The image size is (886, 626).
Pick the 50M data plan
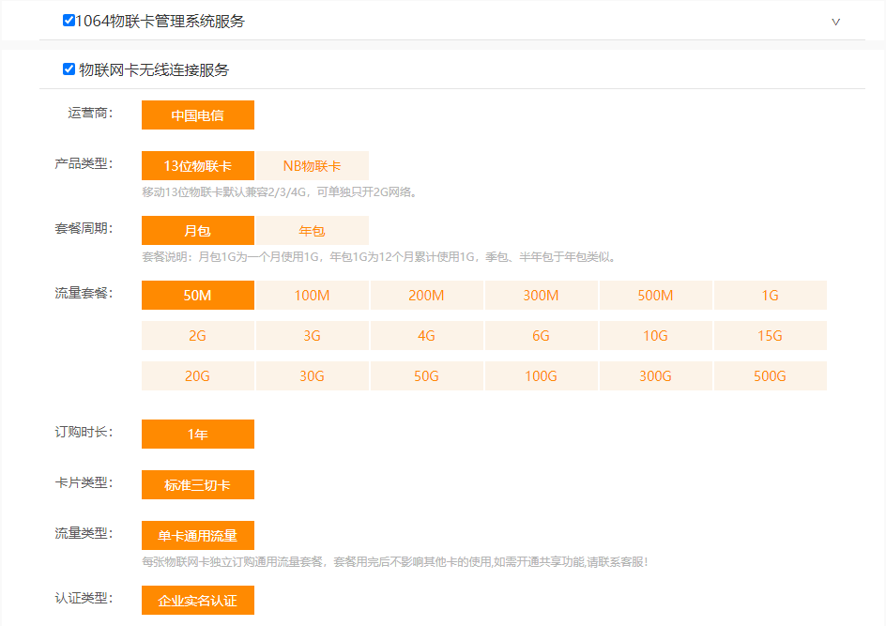coord(198,295)
